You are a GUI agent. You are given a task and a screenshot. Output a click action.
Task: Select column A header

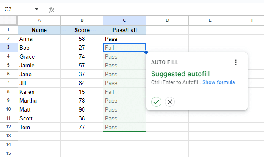(x=39, y=20)
